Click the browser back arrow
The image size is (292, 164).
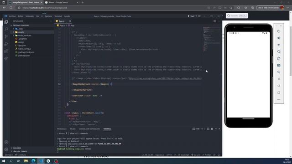click(4, 8)
